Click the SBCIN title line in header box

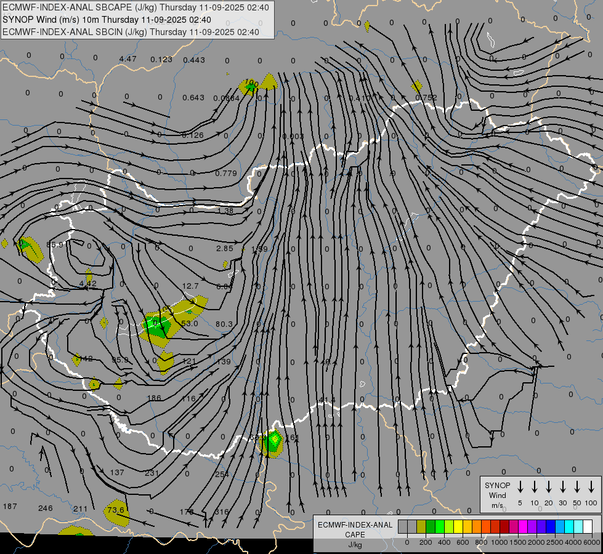click(131, 32)
